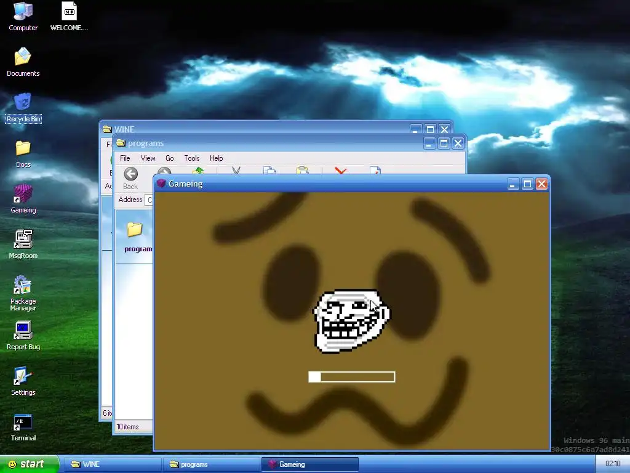The image size is (630, 473).
Task: Open the Report Bug shortcut
Action: pos(23,336)
